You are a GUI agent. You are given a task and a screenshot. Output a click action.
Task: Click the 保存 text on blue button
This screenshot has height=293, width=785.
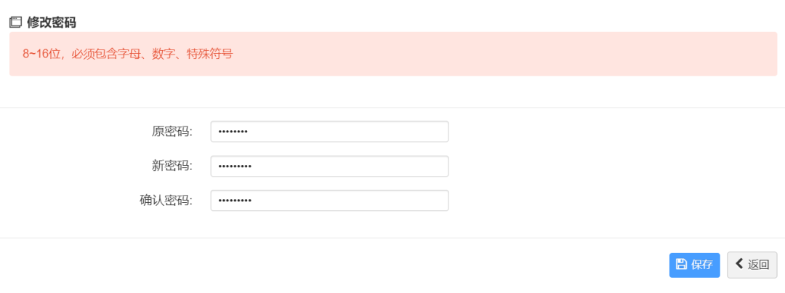[x=702, y=265]
